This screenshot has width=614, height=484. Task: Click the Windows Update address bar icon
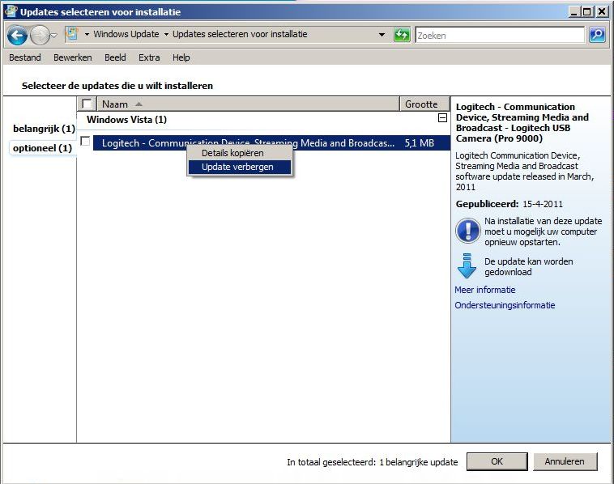[x=72, y=35]
